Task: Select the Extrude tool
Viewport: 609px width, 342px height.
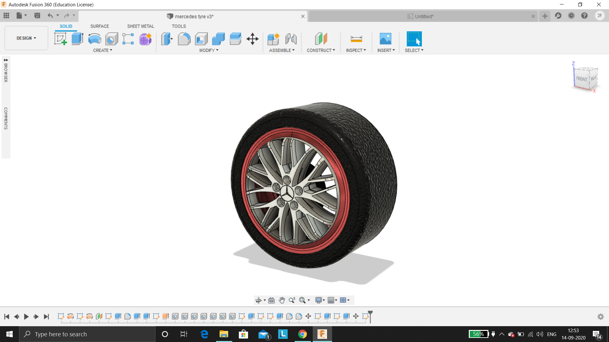Action: (77, 39)
